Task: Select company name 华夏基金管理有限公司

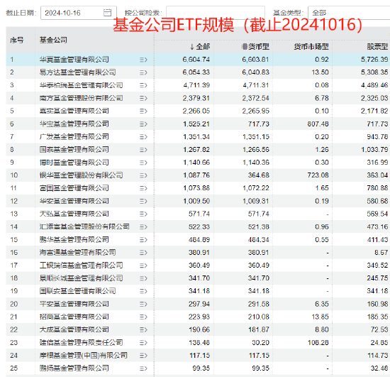Action: pyautogui.click(x=74, y=60)
